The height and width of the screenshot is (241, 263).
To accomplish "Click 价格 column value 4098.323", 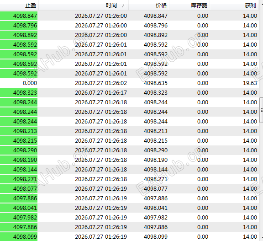I will (156, 92).
